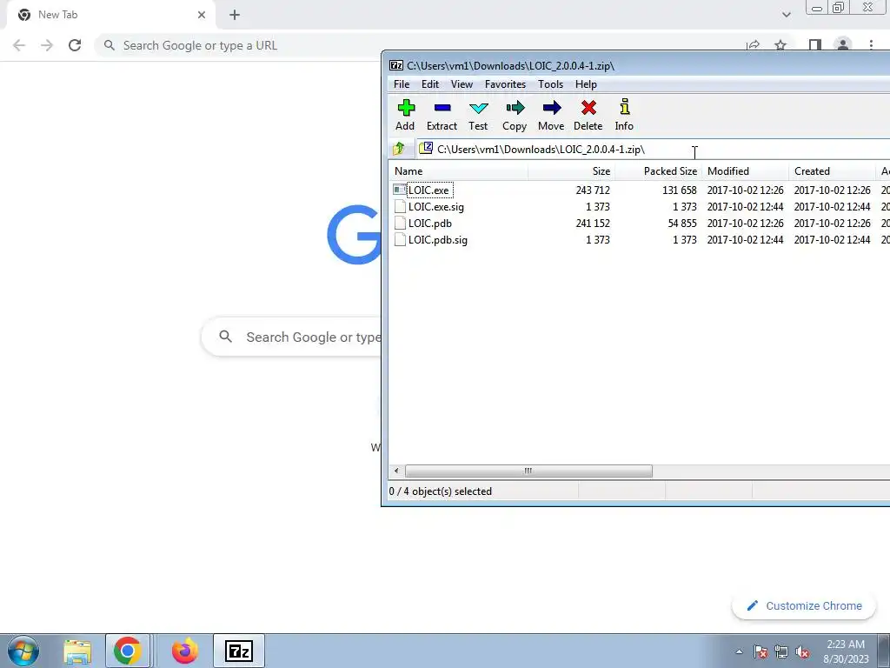This screenshot has height=668, width=890.
Task: Click Customize Chrome button
Action: (804, 605)
